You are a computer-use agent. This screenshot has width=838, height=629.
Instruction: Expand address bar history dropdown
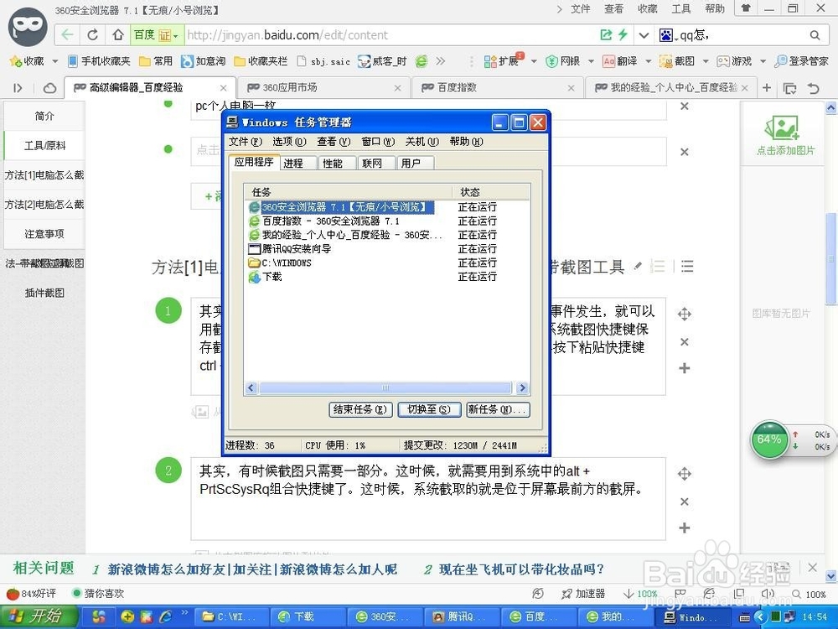pos(644,35)
